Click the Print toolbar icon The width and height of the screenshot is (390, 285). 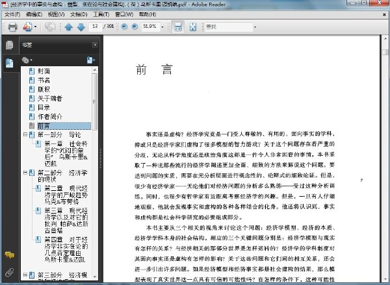tap(12, 27)
